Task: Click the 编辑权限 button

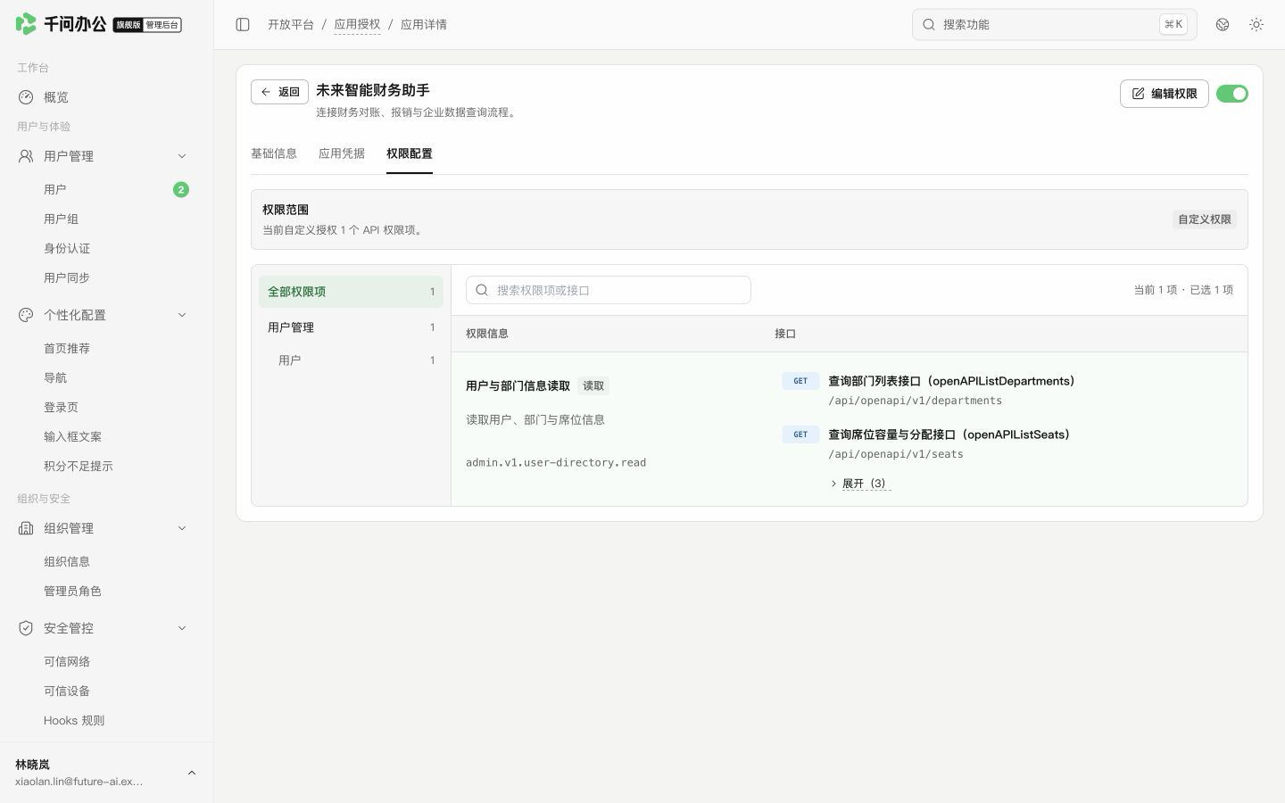Action: pyautogui.click(x=1165, y=94)
